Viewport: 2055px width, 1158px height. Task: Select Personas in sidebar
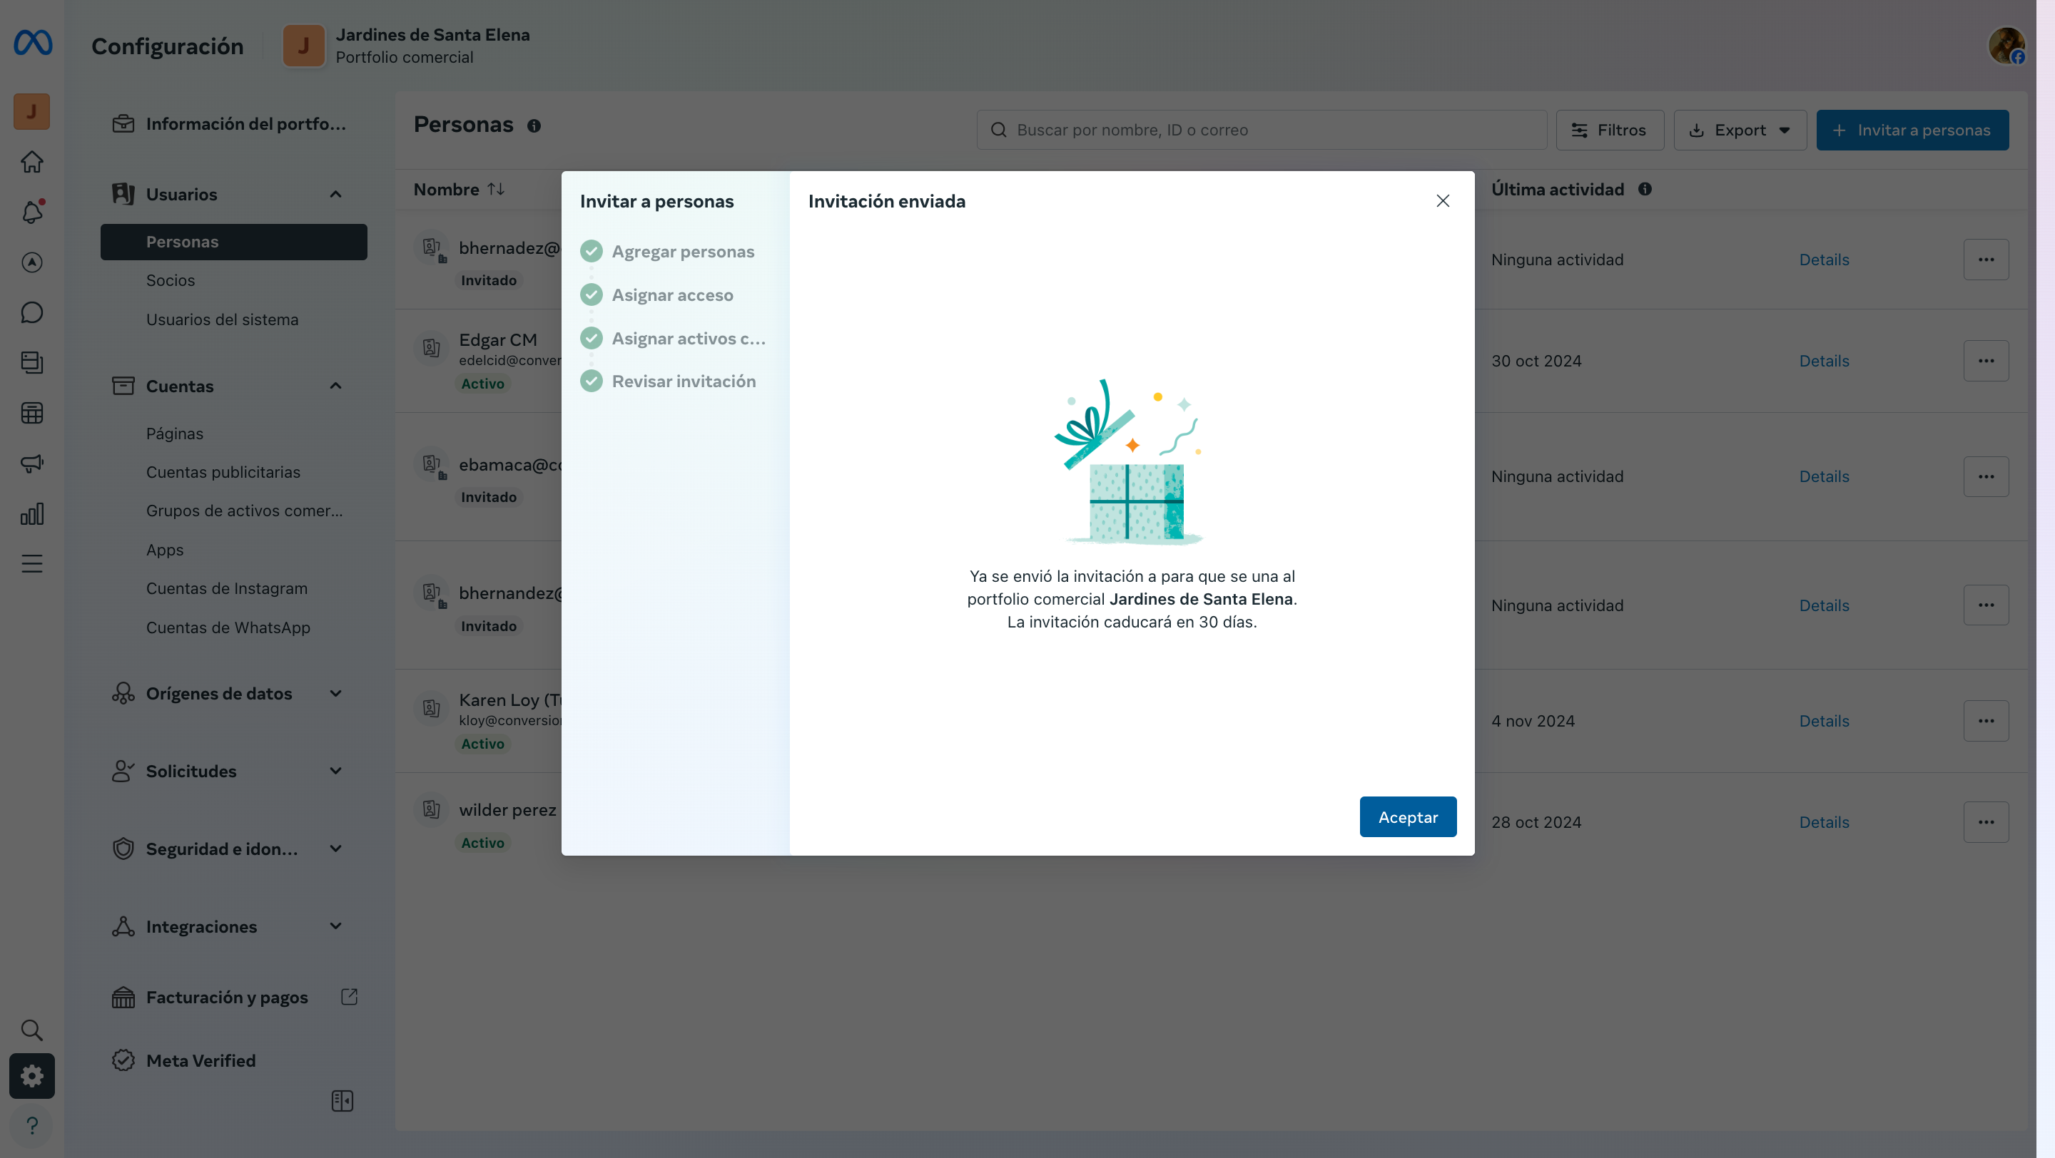click(234, 242)
